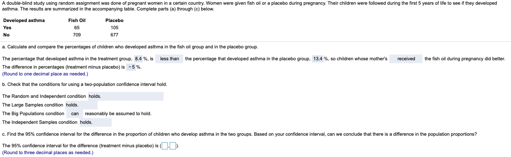
Task: Select the Fish Oil column header
Action: 77,21
